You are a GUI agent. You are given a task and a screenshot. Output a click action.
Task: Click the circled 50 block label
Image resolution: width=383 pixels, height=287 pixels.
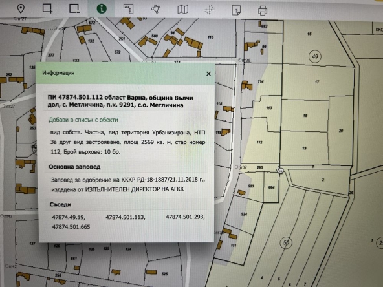pyautogui.click(x=286, y=242)
